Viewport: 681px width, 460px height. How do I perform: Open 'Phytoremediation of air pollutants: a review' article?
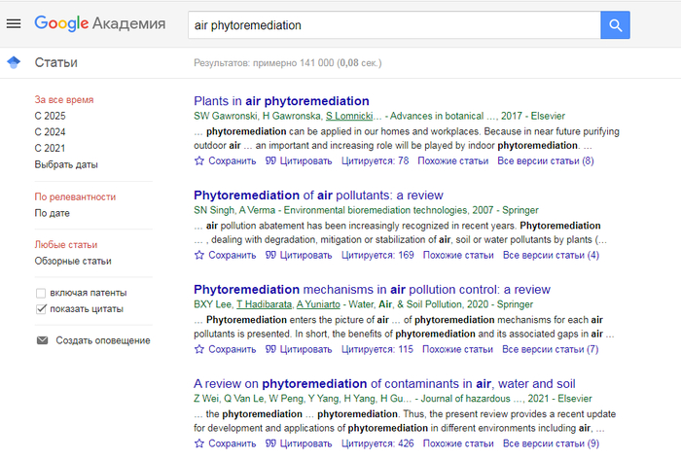318,195
